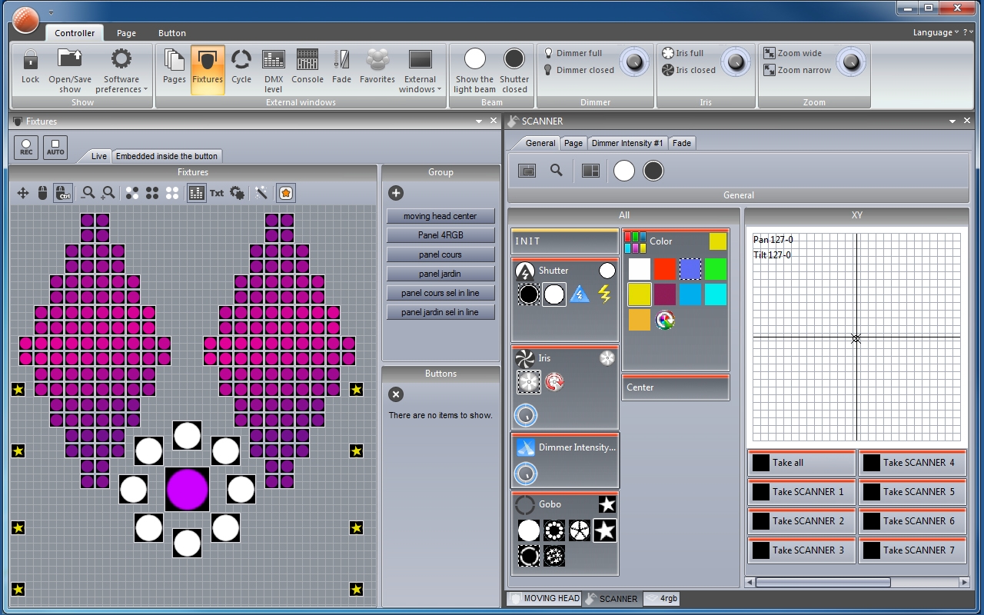The width and height of the screenshot is (984, 615).
Task: Toggle the AUTO mode button
Action: [x=55, y=147]
